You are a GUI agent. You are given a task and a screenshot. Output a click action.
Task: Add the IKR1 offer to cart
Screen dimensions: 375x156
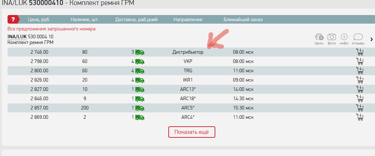[359, 80]
